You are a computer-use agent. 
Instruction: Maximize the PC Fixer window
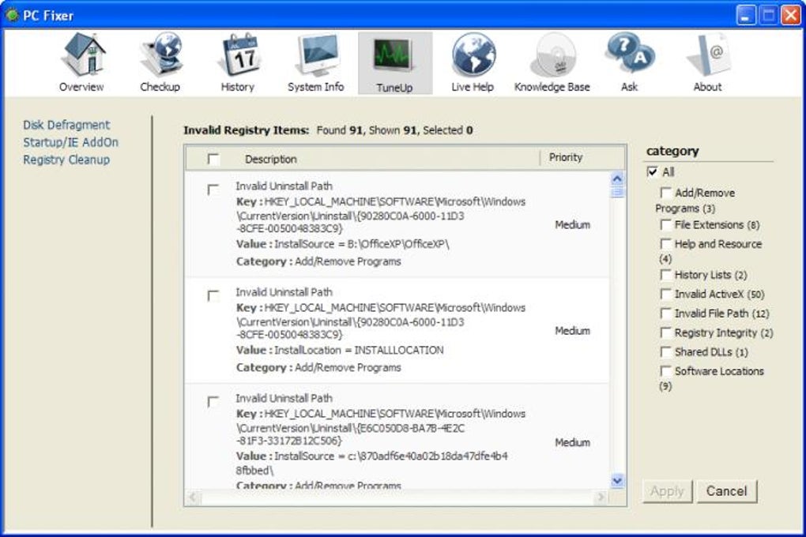click(x=769, y=16)
